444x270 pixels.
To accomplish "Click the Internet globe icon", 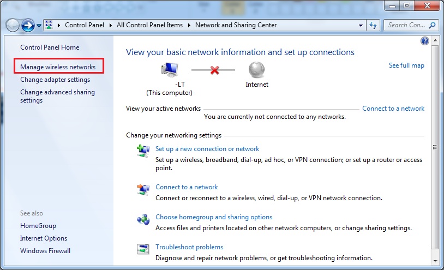I will 256,70.
